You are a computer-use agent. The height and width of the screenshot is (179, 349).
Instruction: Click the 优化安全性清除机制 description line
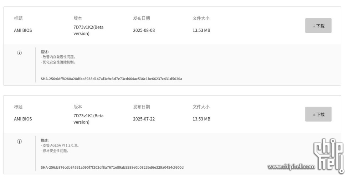58,62
